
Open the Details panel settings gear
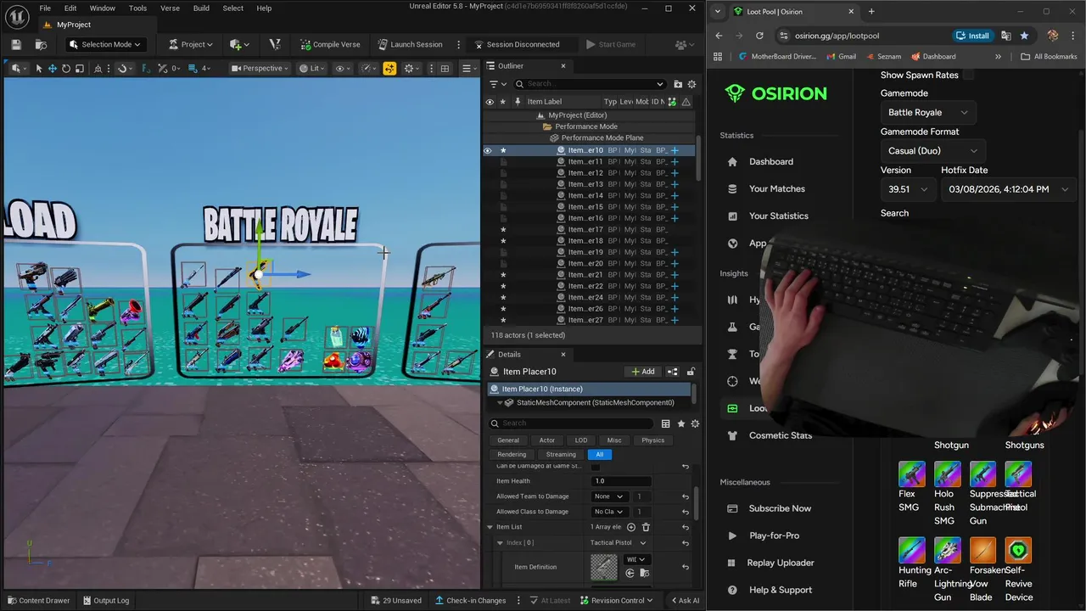[x=695, y=423]
